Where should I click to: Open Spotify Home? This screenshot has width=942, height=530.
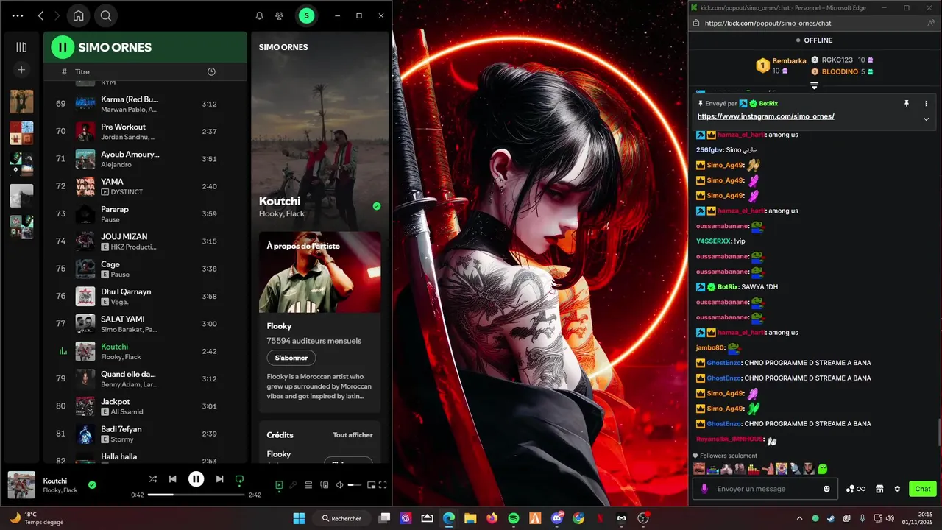[78, 15]
